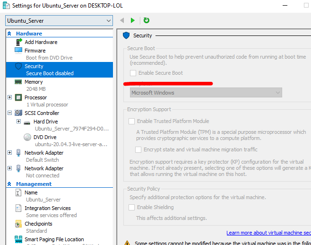Click the Memory chip icon
The height and width of the screenshot is (245, 311).
click(18, 82)
